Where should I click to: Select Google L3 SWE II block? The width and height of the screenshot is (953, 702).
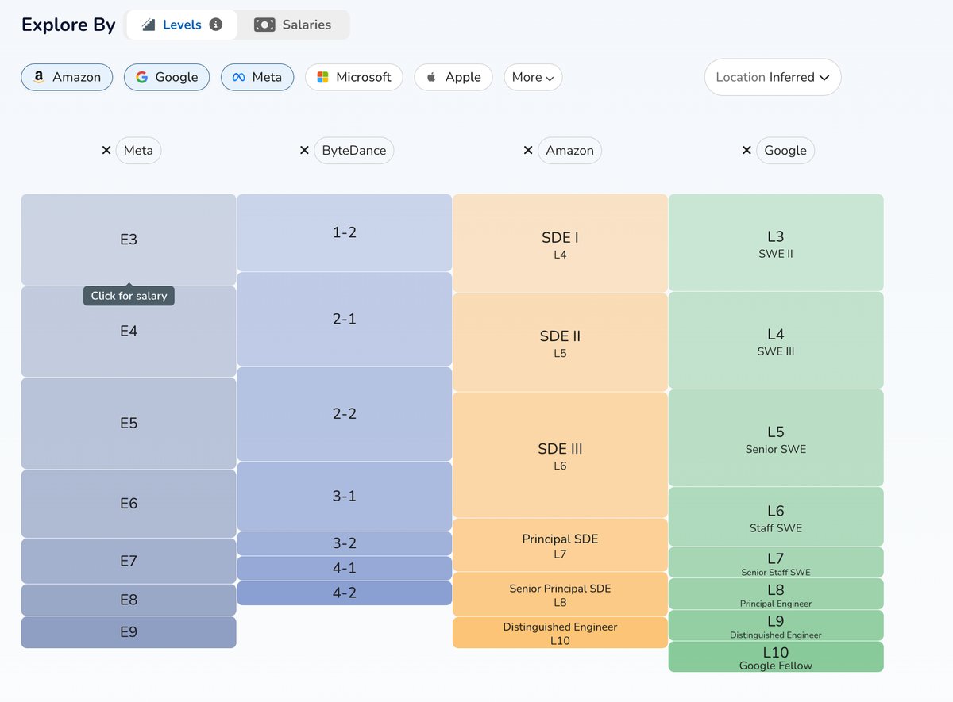776,243
